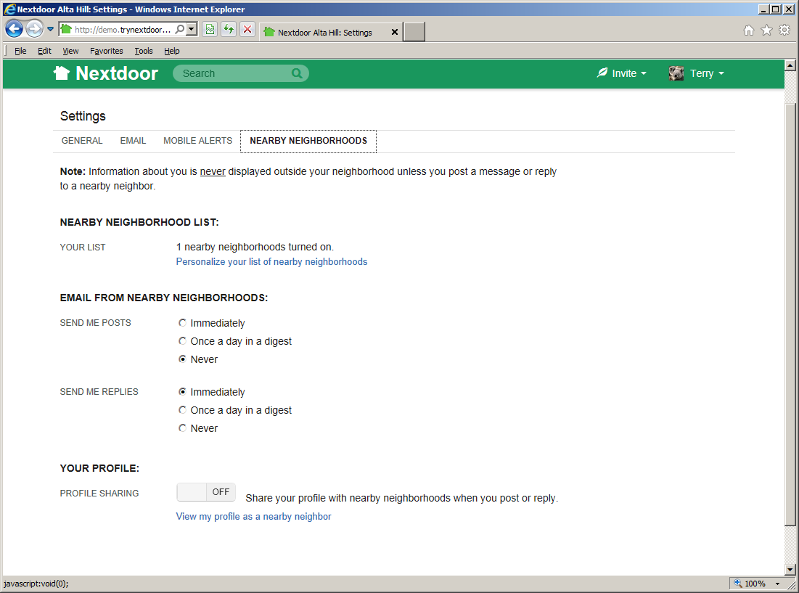Refresh the page using the refresh icon
The width and height of the screenshot is (799, 593).
pos(229,29)
